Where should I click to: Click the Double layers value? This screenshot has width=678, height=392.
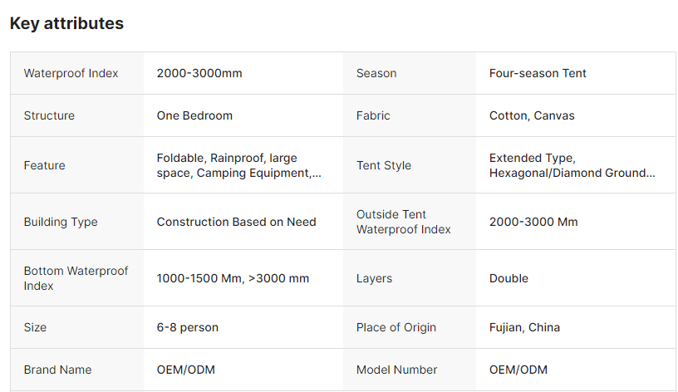click(508, 278)
